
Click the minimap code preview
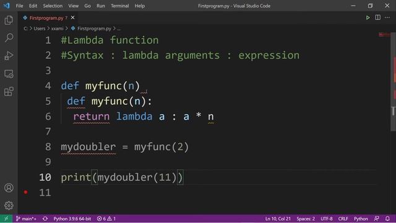click(384, 35)
